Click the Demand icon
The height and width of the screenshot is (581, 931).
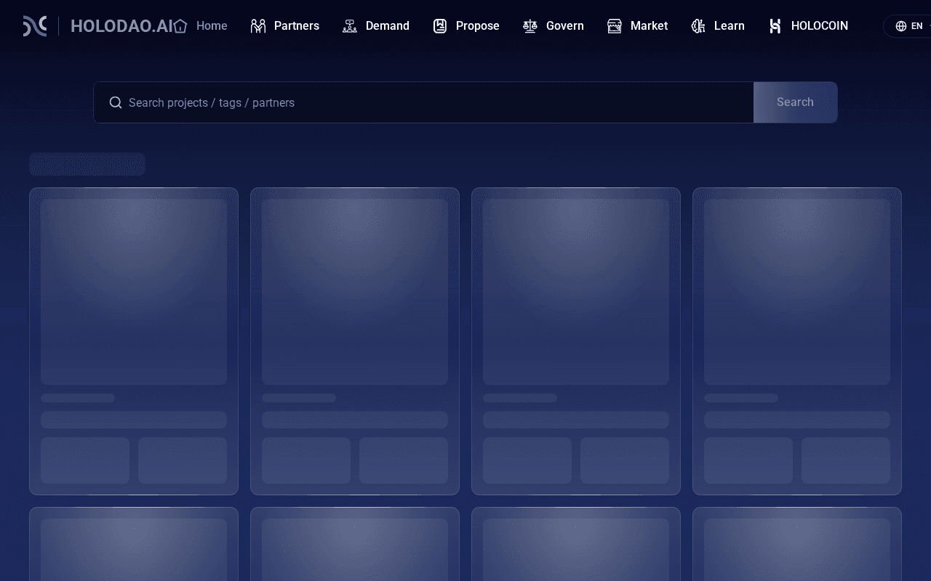click(x=350, y=26)
